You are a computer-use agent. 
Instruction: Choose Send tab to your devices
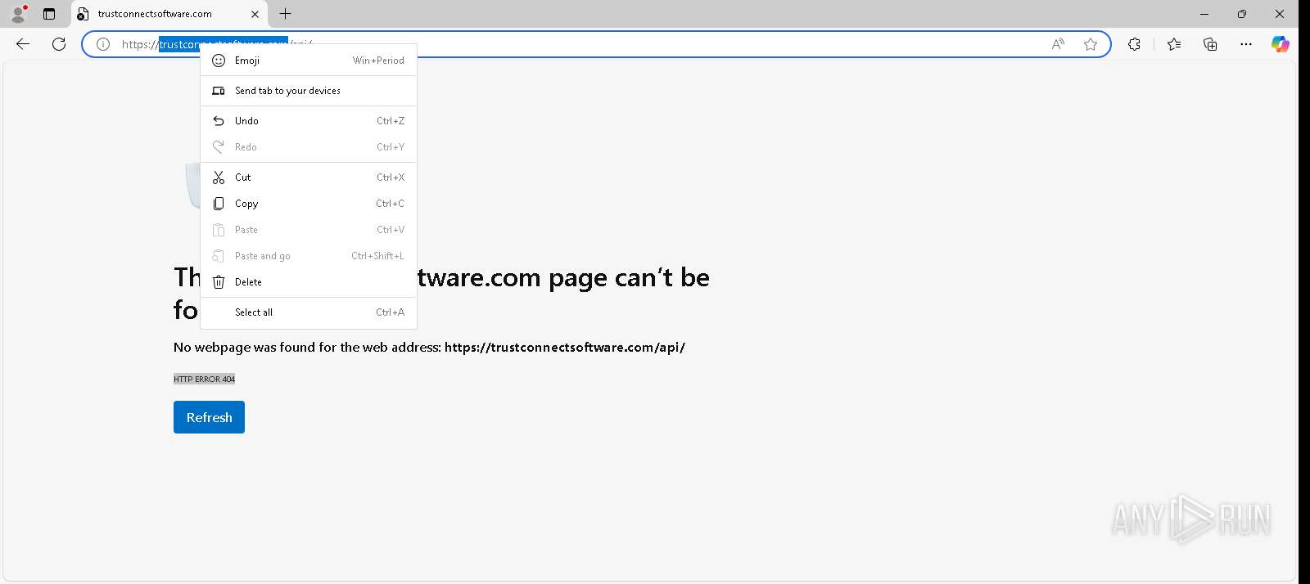[x=309, y=91]
